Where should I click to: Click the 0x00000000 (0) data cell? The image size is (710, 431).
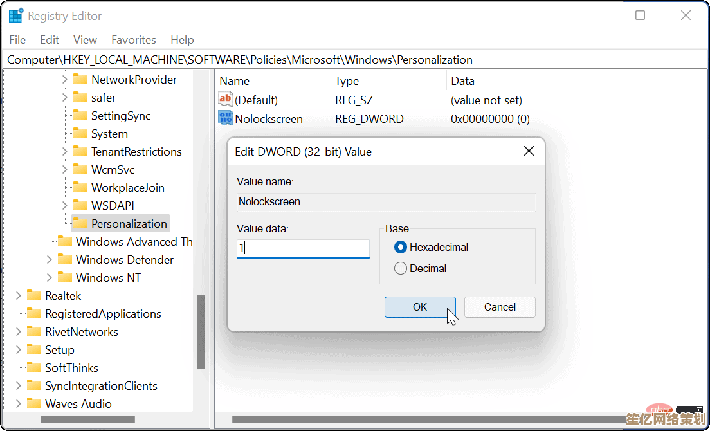click(x=491, y=119)
